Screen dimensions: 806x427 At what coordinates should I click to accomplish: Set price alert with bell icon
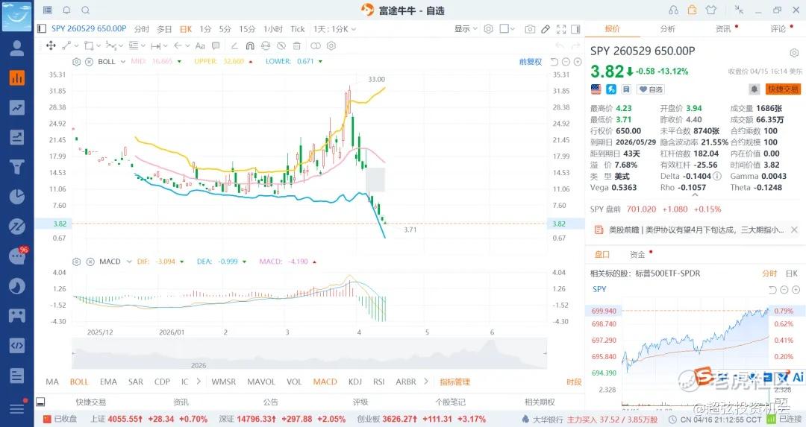click(x=754, y=89)
